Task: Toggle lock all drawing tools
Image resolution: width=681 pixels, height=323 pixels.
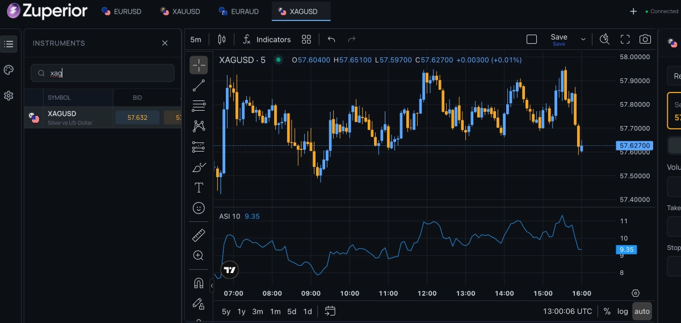Action: click(x=199, y=304)
